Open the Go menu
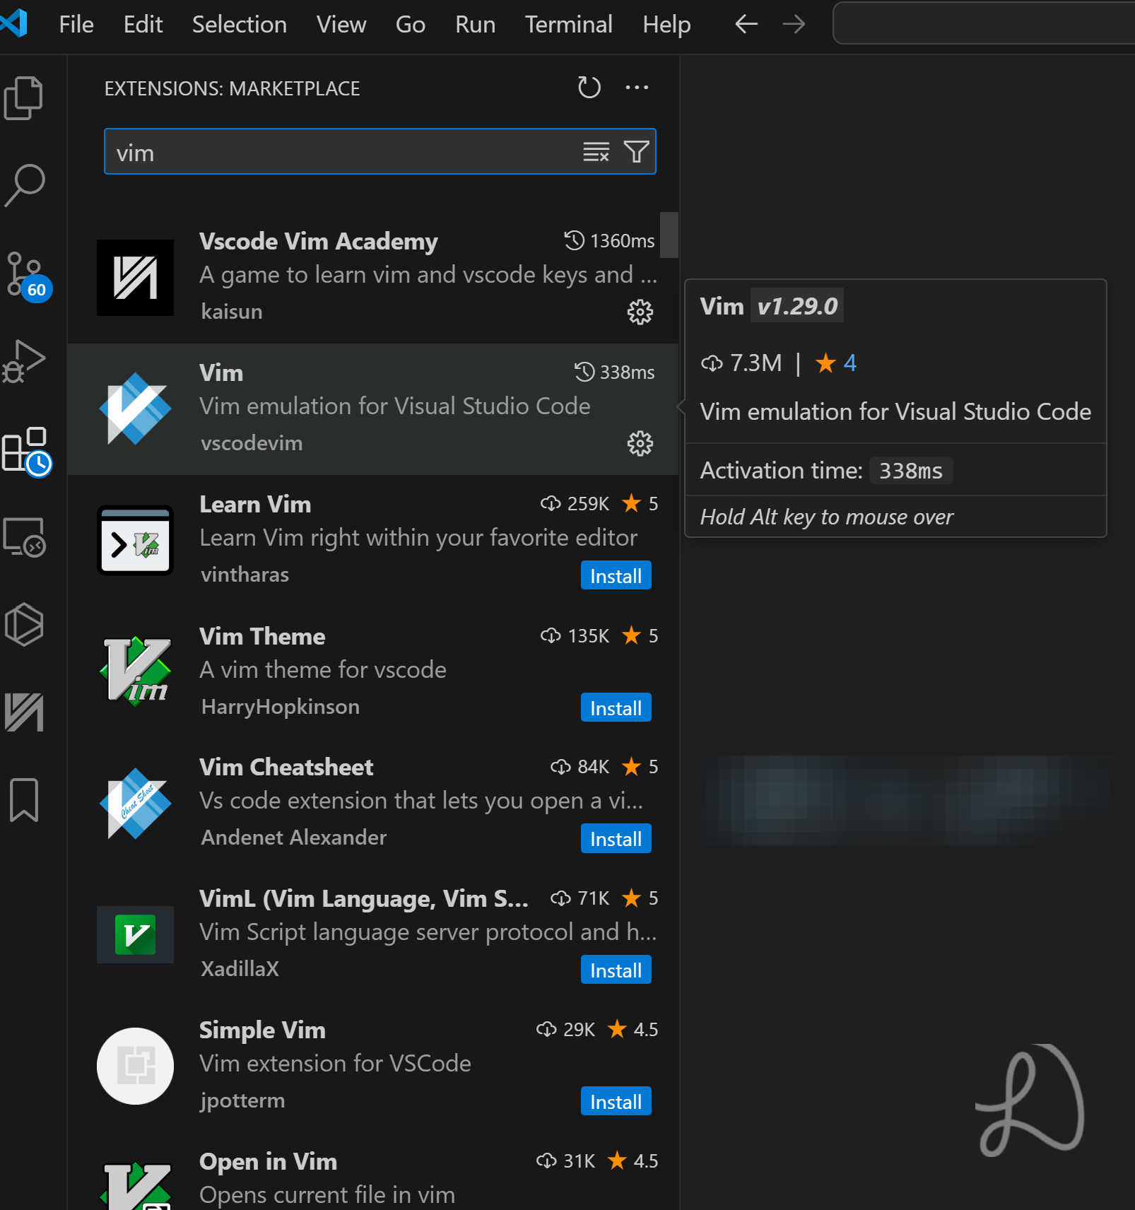 411,25
